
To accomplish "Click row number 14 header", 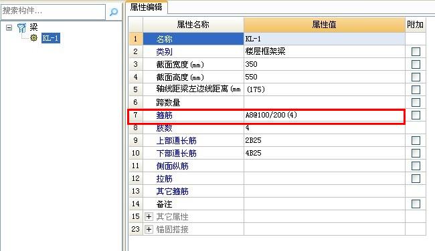I will [136, 204].
